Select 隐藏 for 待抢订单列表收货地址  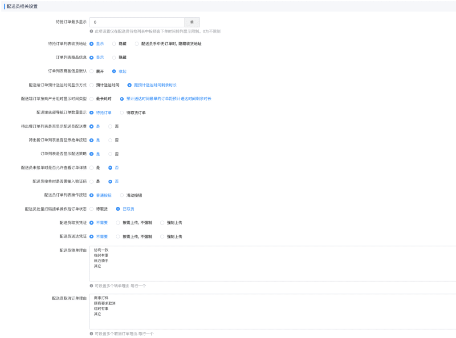pyautogui.click(x=114, y=44)
